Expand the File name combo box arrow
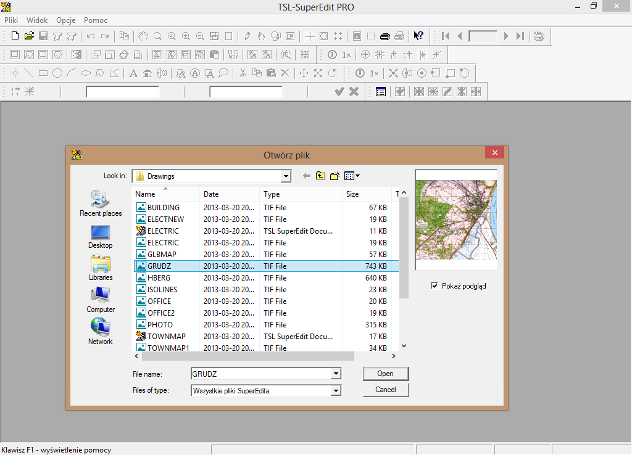This screenshot has height=455, width=632. (336, 374)
